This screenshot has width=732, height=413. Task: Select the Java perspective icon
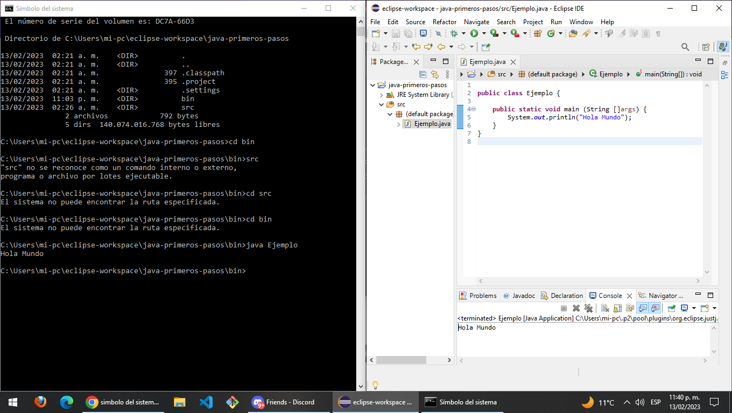723,47
